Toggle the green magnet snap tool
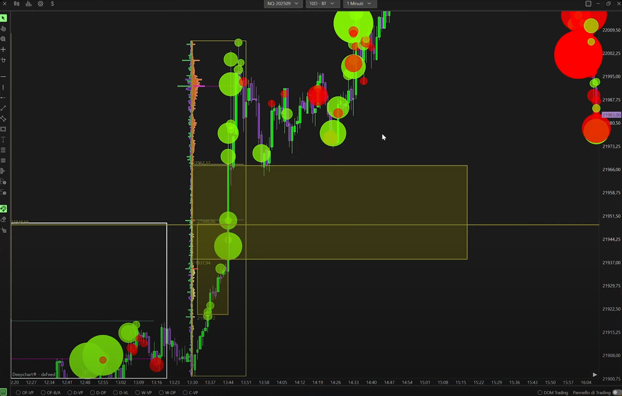Image resolution: width=622 pixels, height=396 pixels. 3,209
